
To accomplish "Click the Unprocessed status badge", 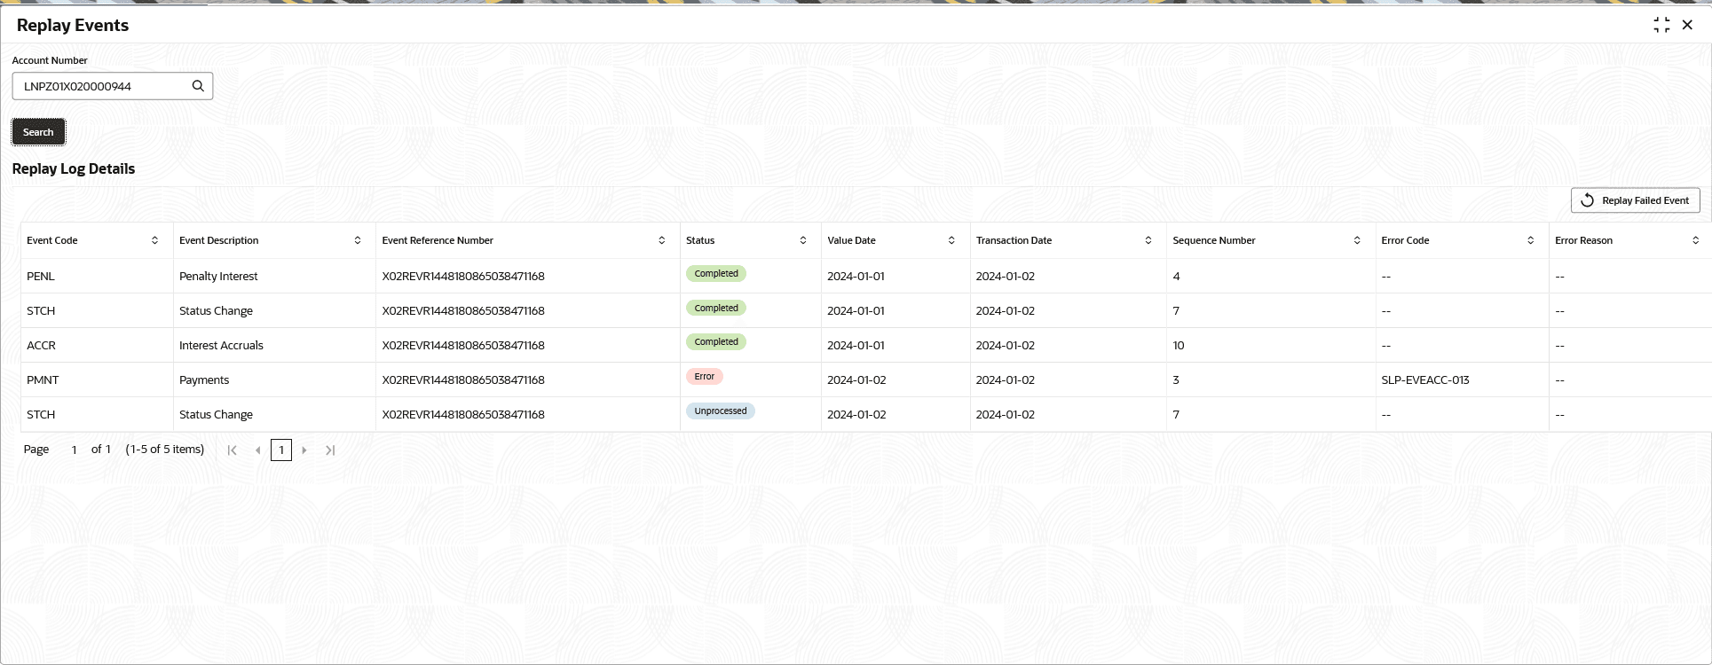I will (x=721, y=411).
